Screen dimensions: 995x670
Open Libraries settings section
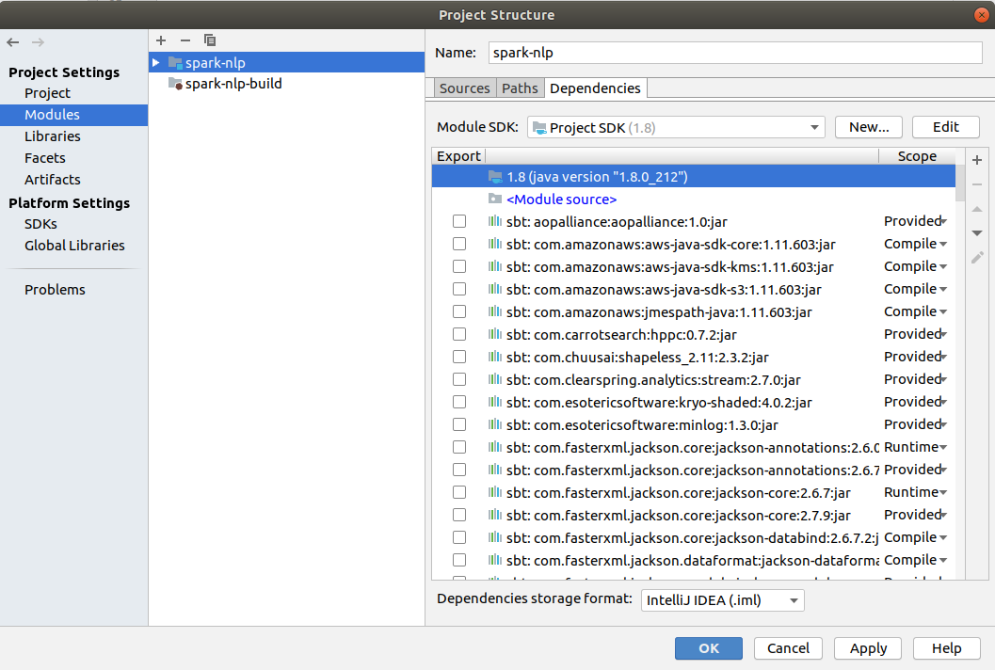tap(53, 136)
